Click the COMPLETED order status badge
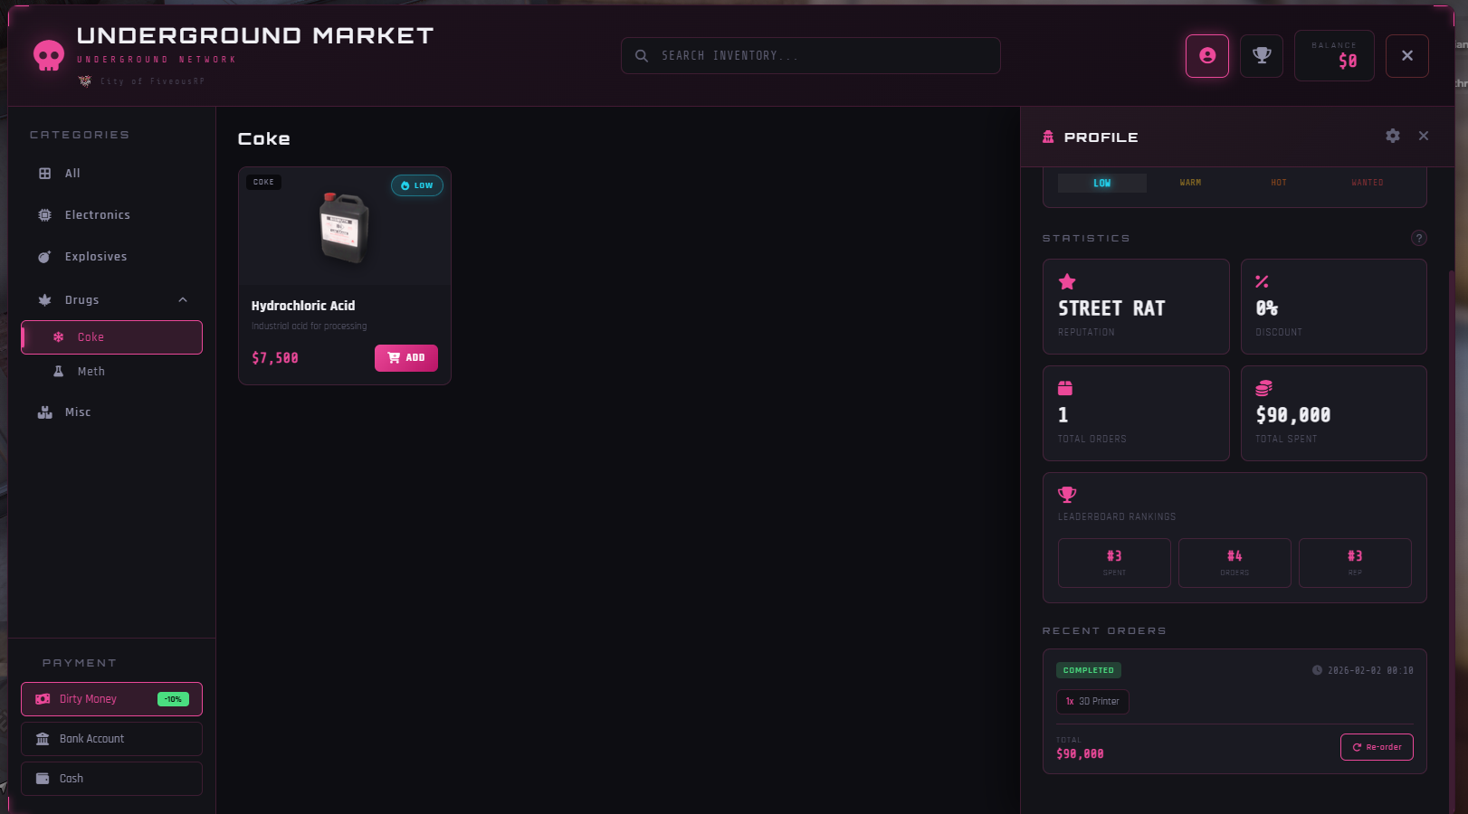 (1089, 670)
